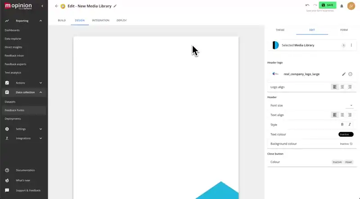
Task: Pick the header Text colour Inactive swatch
Action: [346, 134]
